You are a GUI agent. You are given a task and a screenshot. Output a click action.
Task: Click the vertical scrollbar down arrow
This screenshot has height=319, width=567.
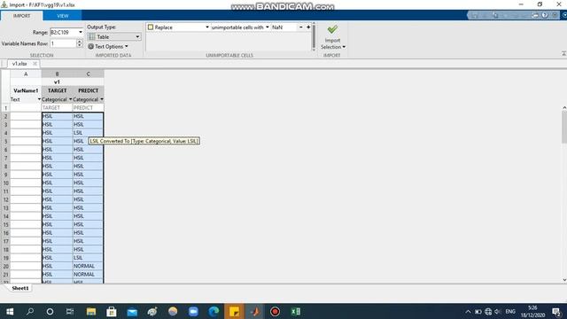(x=564, y=280)
